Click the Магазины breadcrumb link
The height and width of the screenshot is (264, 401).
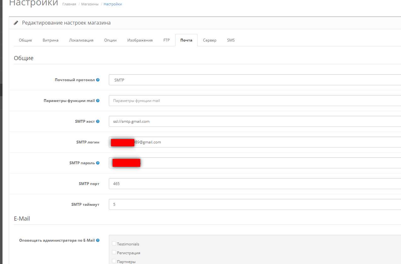tap(90, 4)
